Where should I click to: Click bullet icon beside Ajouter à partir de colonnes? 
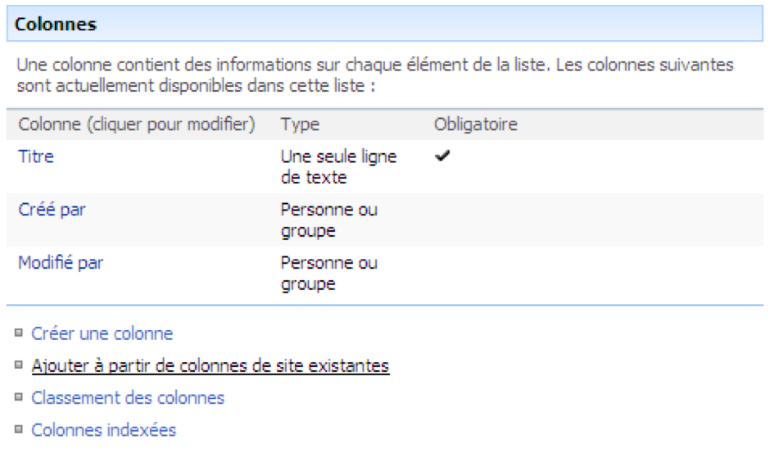click(x=19, y=365)
